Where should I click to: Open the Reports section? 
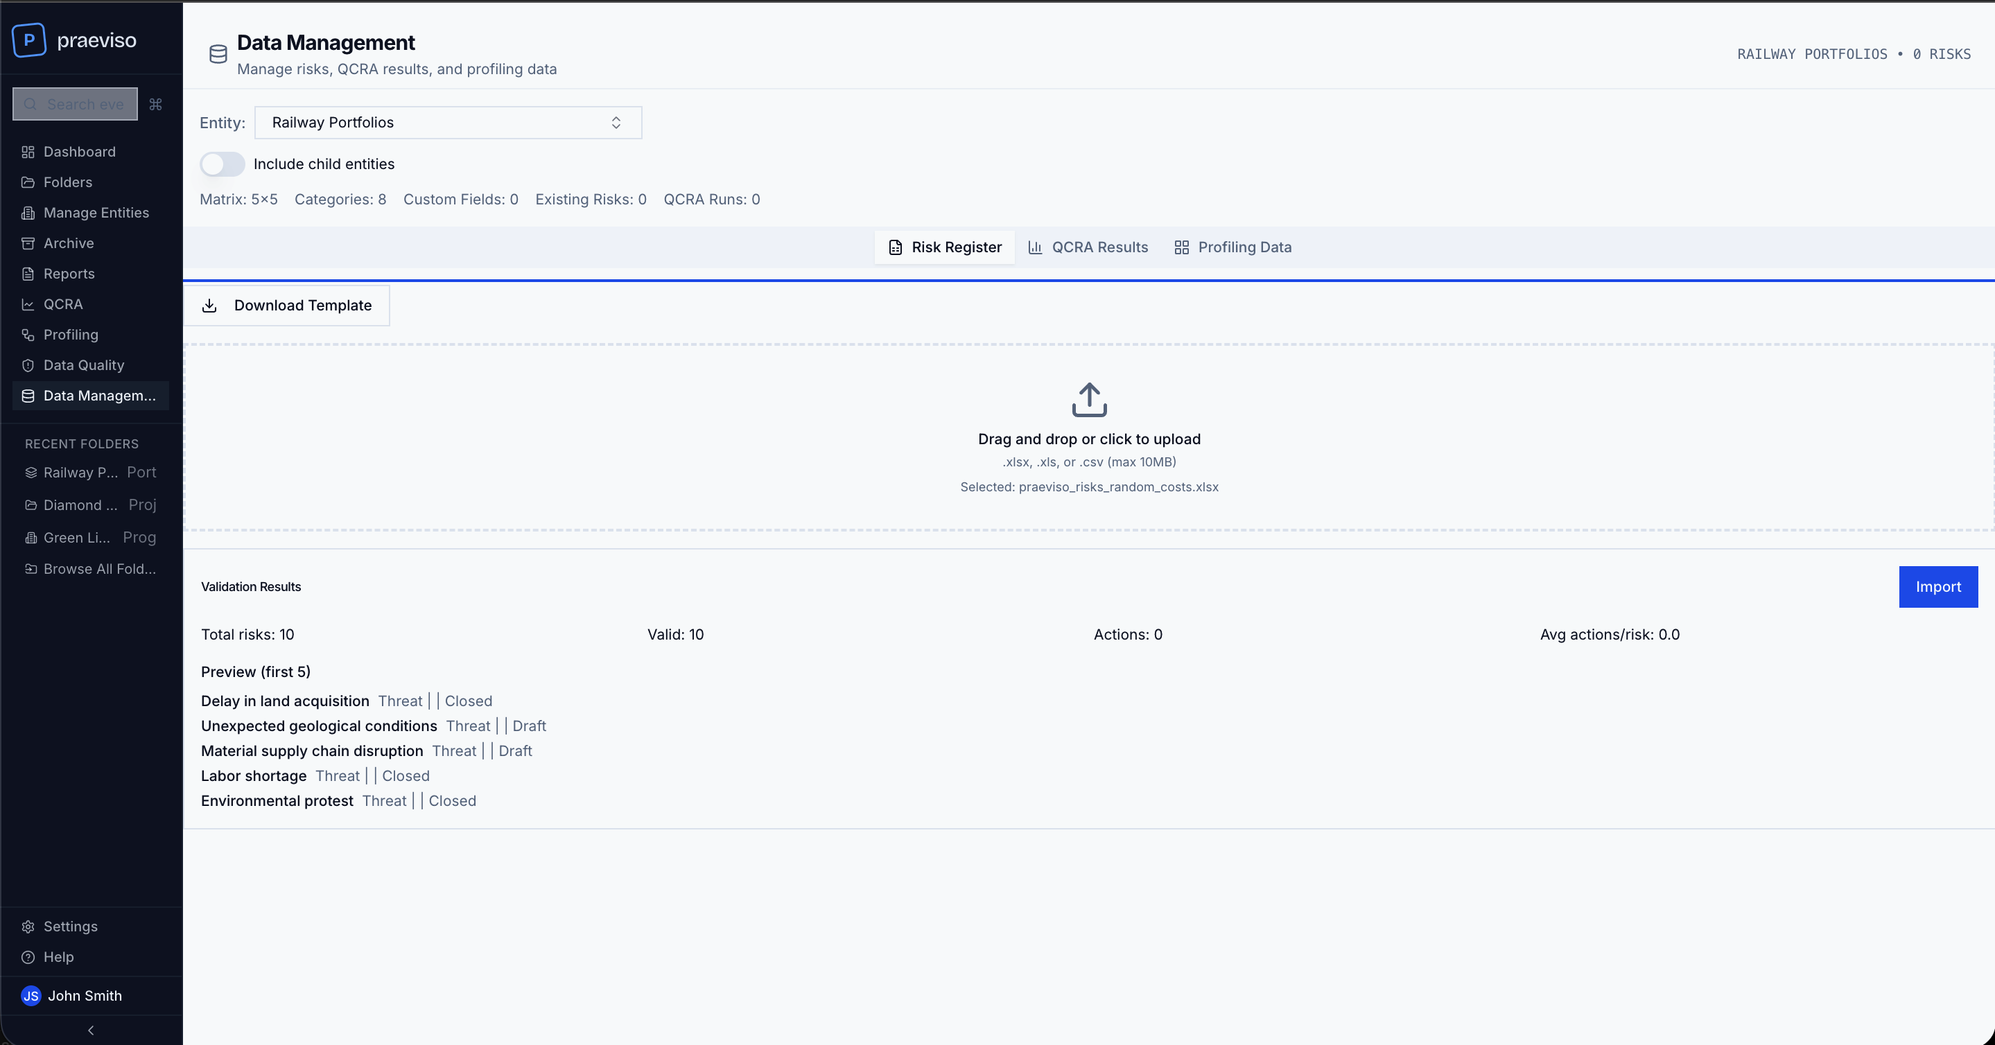tap(69, 273)
